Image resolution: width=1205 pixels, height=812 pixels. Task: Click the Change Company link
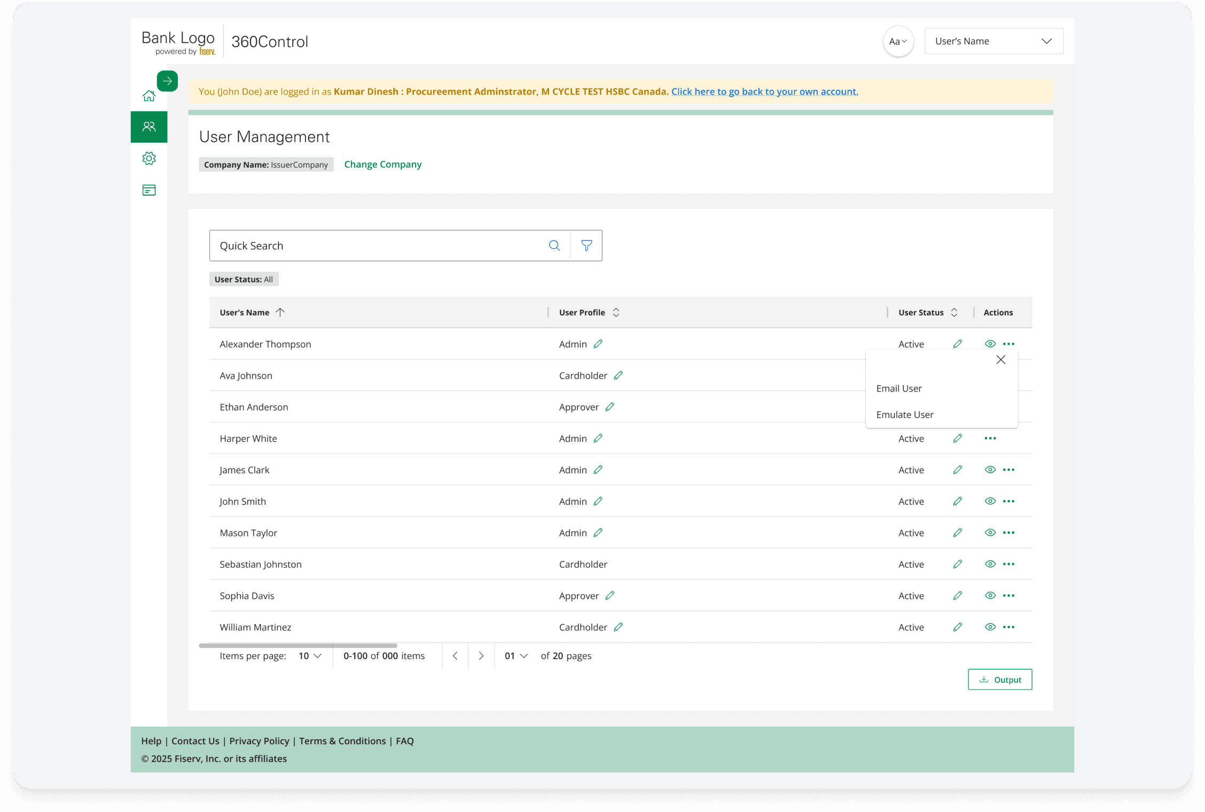click(382, 165)
